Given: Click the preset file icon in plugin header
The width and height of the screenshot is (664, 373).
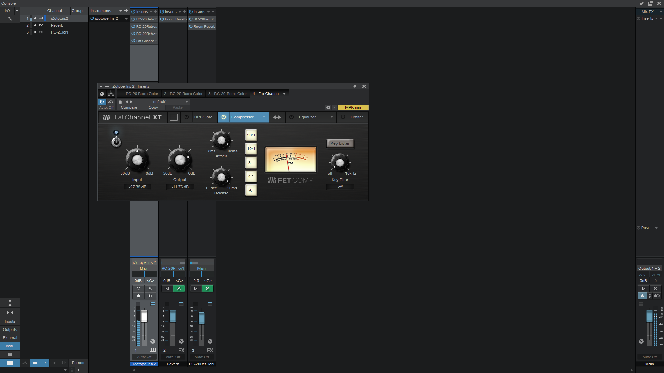Looking at the screenshot, I should coord(120,102).
